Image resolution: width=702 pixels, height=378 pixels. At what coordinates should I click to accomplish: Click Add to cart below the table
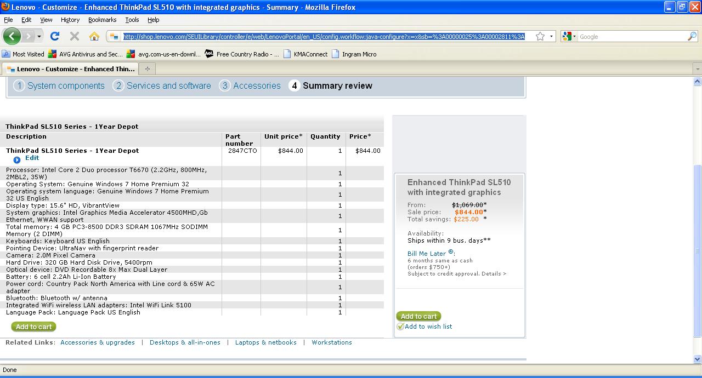tap(33, 327)
